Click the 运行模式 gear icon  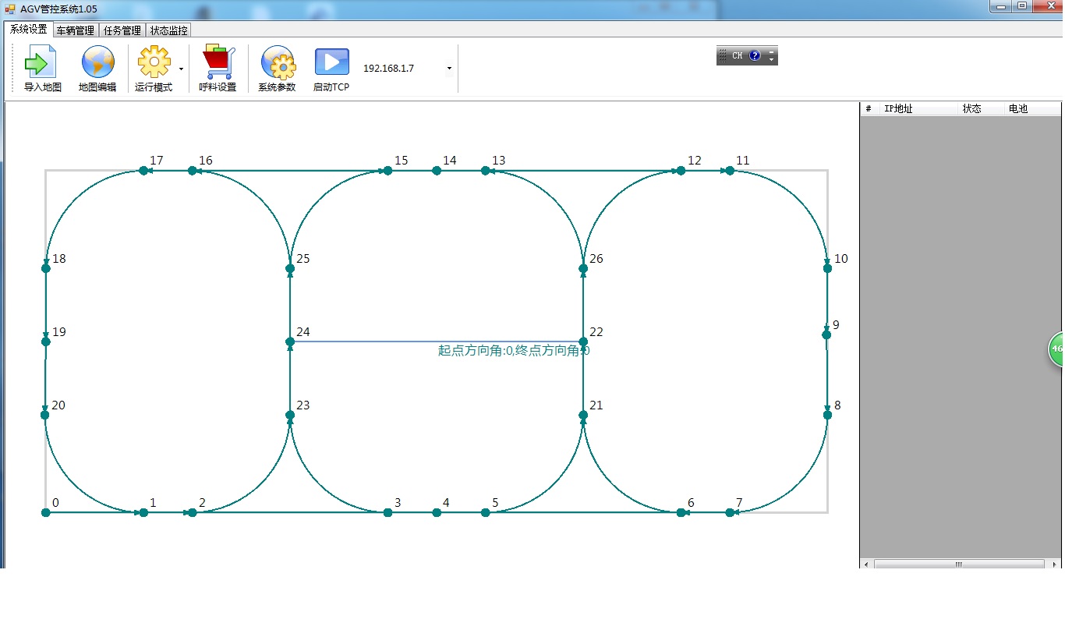pos(154,62)
